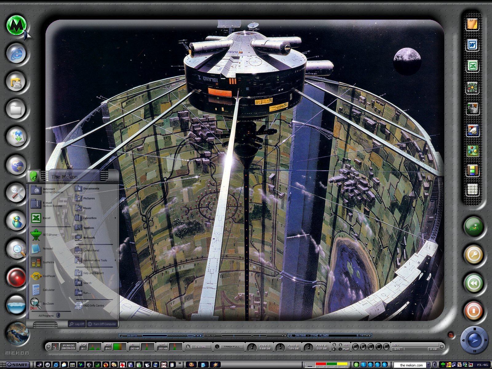Click the START button on taskbar
Screen dimensions: 492x369
point(18,365)
